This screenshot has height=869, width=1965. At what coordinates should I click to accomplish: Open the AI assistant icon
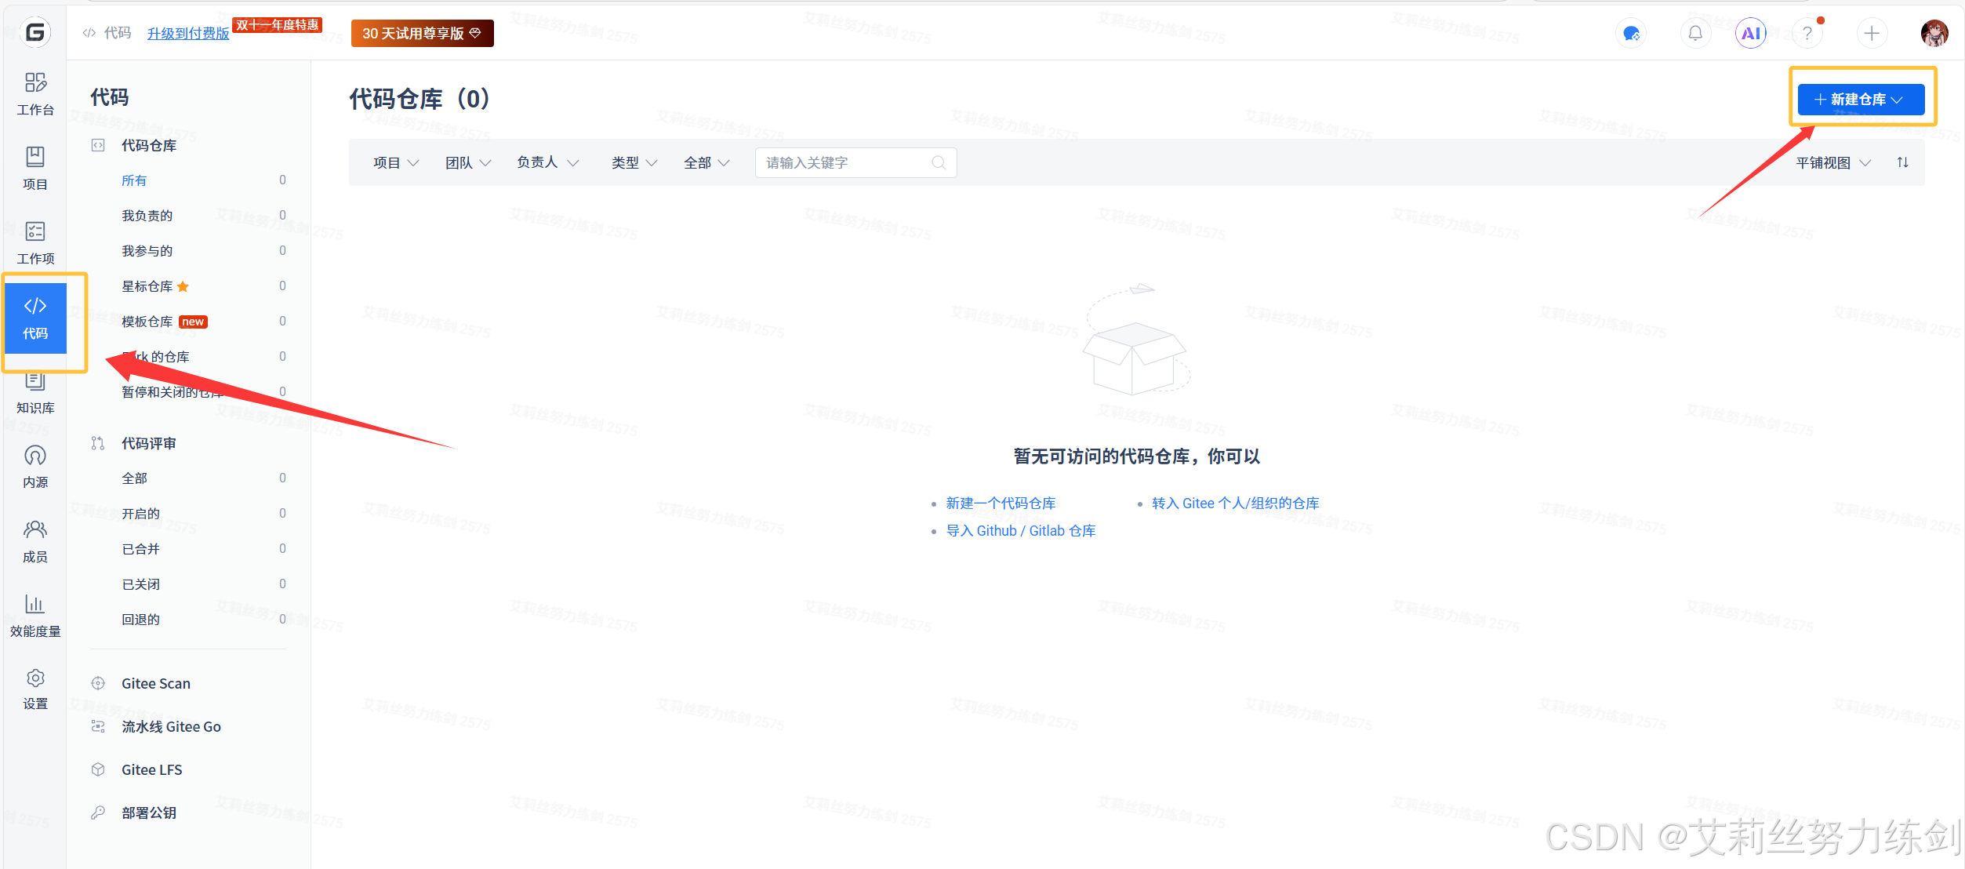(1750, 33)
